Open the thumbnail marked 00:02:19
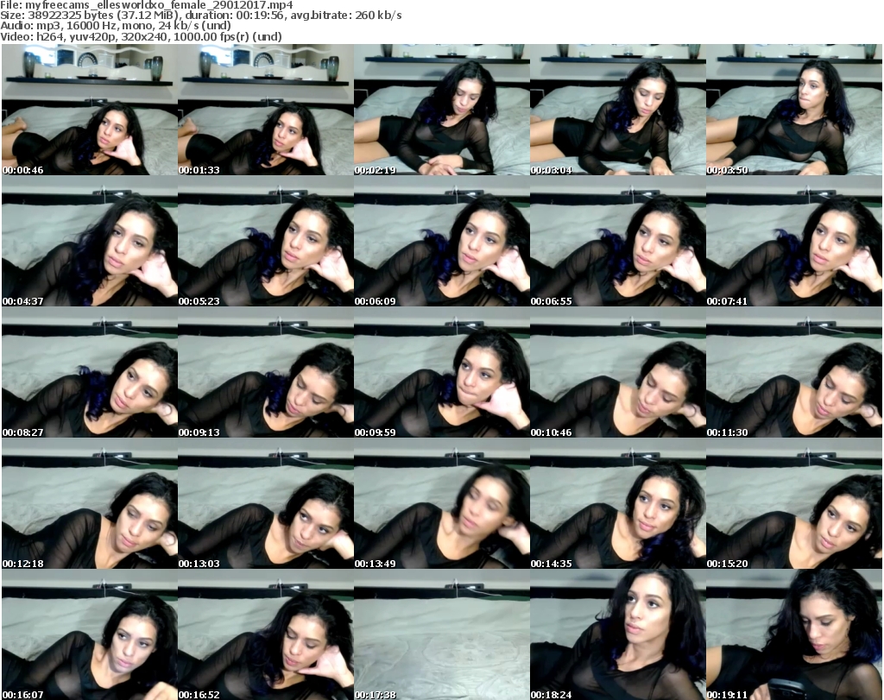The width and height of the screenshot is (884, 700). pyautogui.click(x=441, y=110)
